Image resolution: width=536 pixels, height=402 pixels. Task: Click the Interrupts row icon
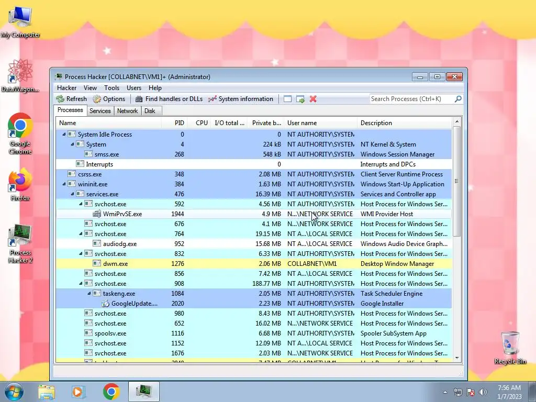pos(80,164)
